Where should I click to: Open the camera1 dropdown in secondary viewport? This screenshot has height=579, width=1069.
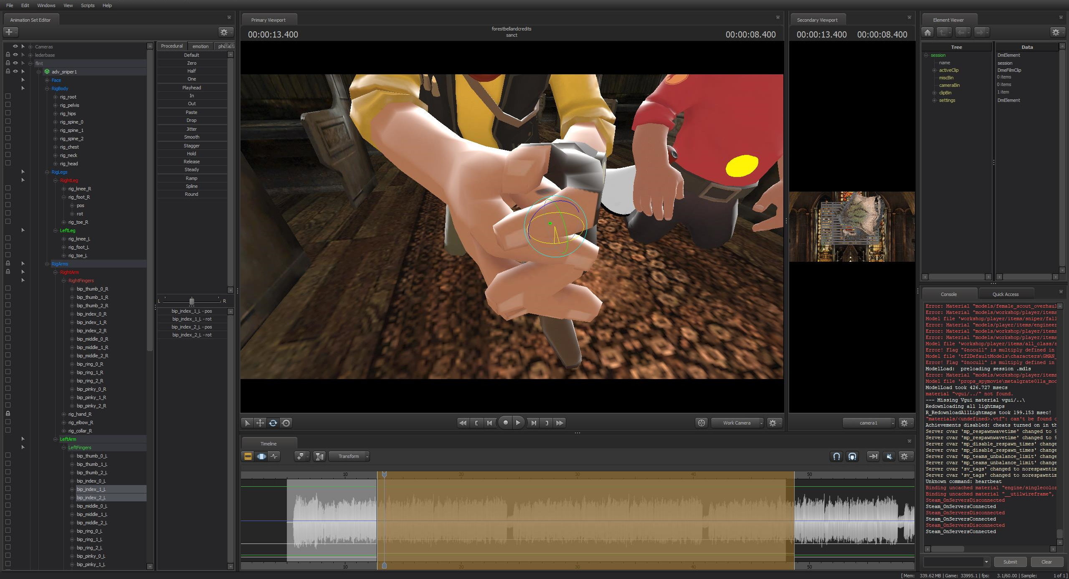[869, 423]
